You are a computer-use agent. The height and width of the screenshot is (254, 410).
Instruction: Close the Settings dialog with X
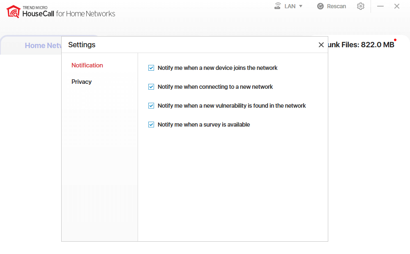tap(321, 45)
